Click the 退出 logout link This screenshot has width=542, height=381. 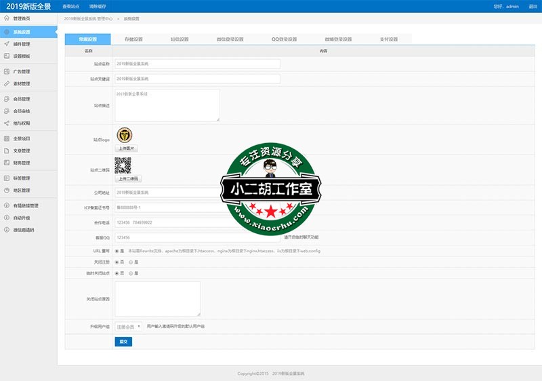[533, 6]
